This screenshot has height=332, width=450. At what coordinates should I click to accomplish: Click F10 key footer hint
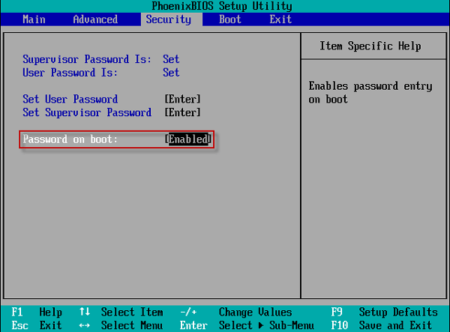[x=340, y=325]
